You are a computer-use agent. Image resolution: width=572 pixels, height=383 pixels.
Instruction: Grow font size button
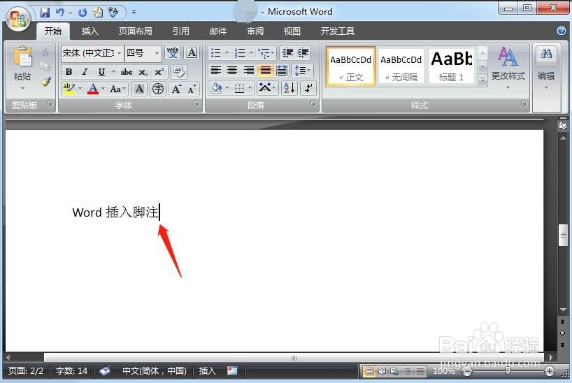(x=176, y=89)
